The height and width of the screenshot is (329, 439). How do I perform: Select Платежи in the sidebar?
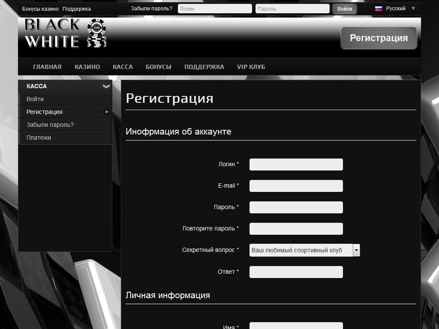click(x=39, y=138)
